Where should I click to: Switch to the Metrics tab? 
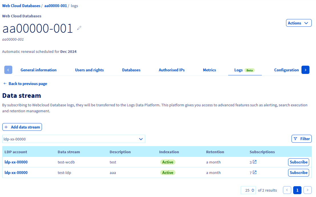point(209,70)
